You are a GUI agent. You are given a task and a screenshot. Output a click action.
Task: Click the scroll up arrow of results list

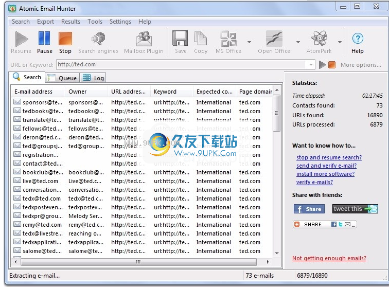[x=277, y=90]
